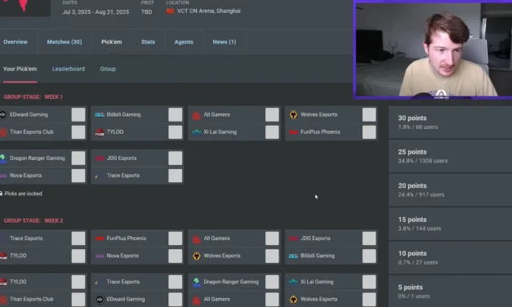The width and height of the screenshot is (512, 307).
Task: Click Dragon Ranger Gaming logo in Week 2
Action: (x=196, y=283)
